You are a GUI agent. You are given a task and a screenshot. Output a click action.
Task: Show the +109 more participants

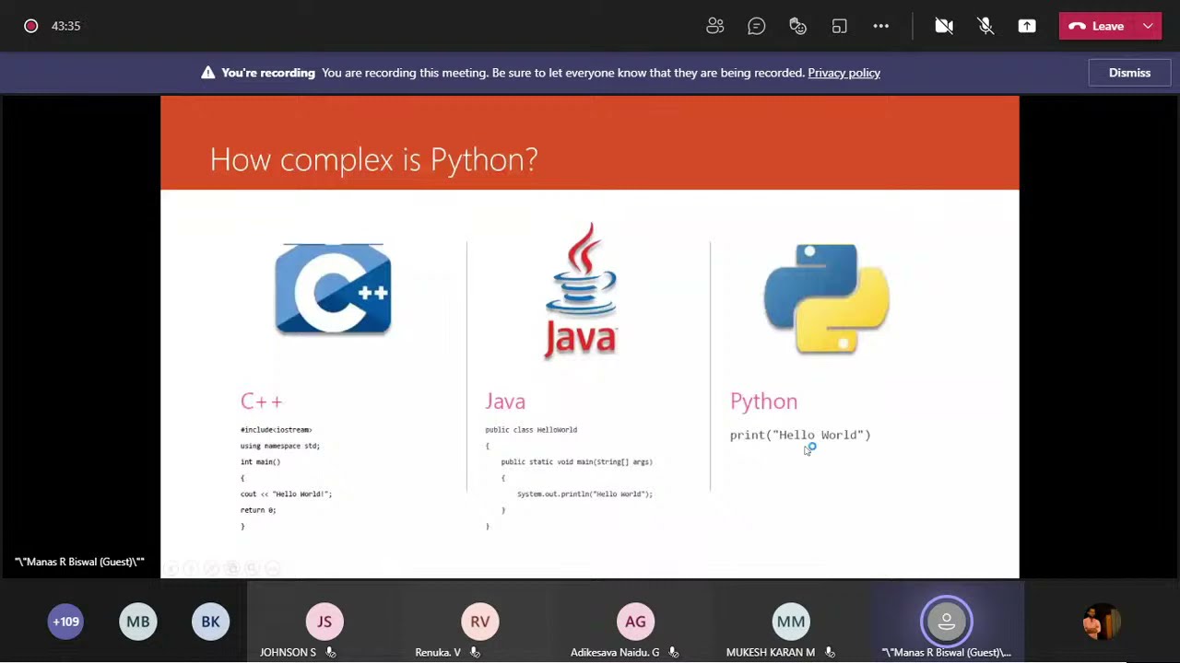coord(65,622)
